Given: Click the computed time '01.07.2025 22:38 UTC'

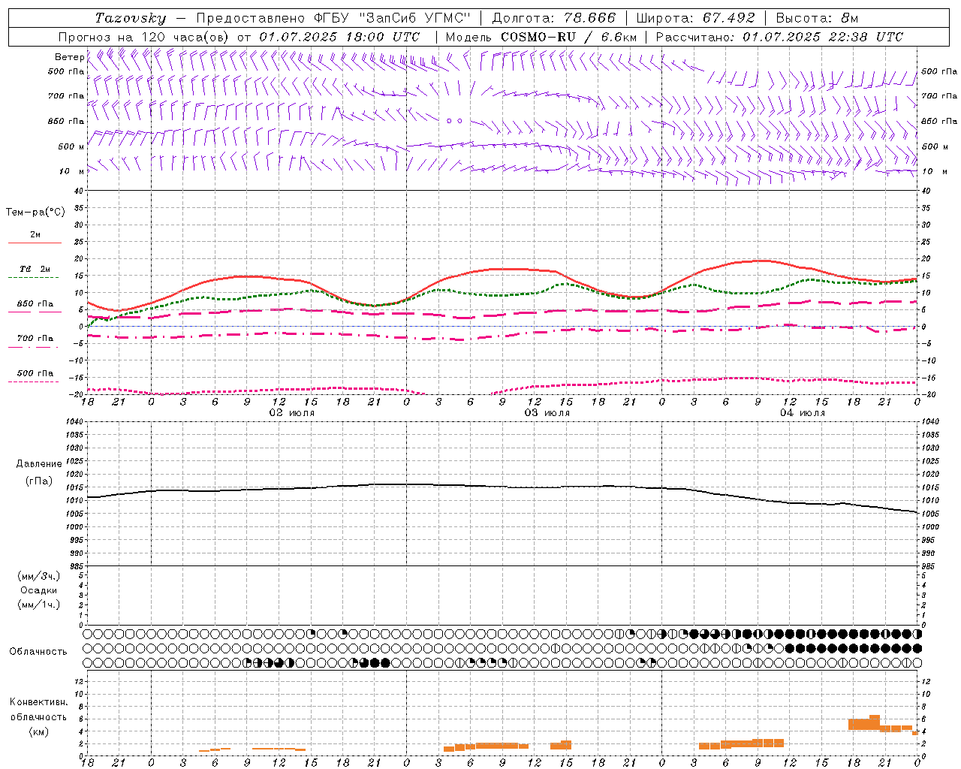Looking at the screenshot, I should pyautogui.click(x=823, y=37).
